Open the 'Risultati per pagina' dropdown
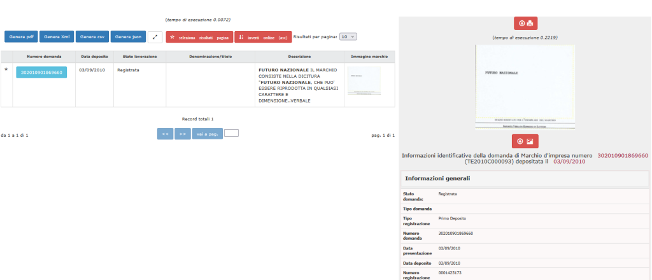652x280 pixels. point(348,37)
